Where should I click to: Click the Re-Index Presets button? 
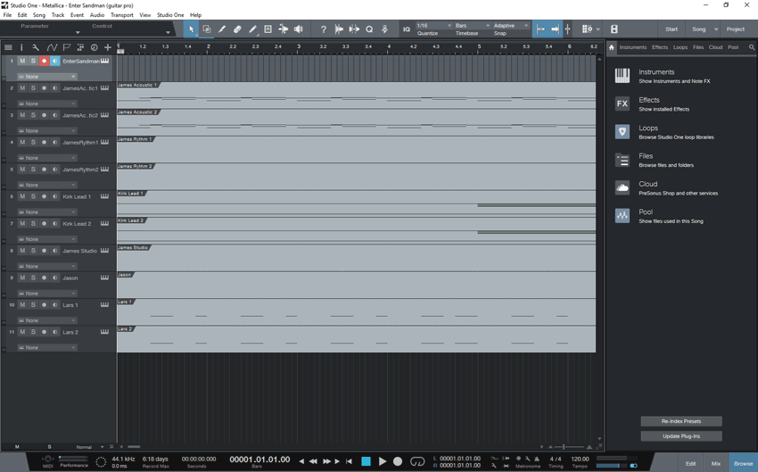click(x=681, y=421)
